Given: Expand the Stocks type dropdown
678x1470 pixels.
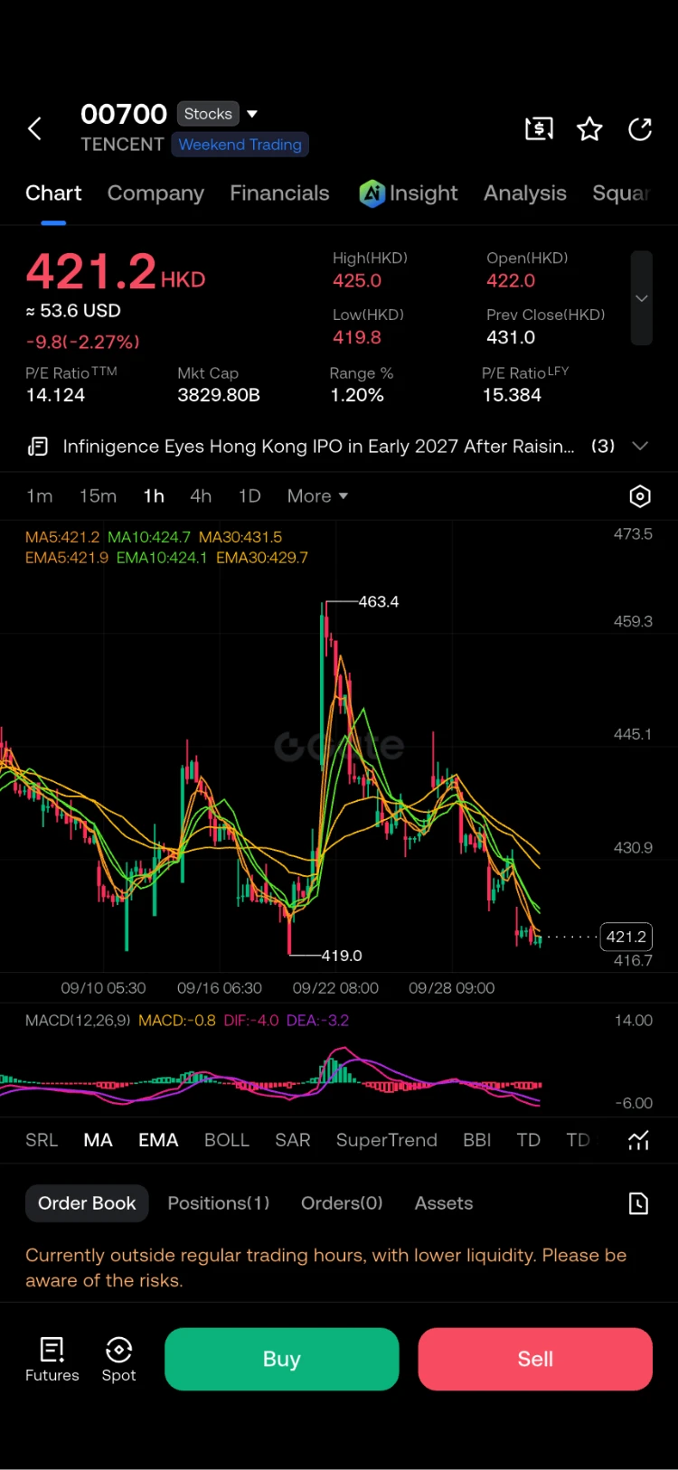Looking at the screenshot, I should coord(252,114).
